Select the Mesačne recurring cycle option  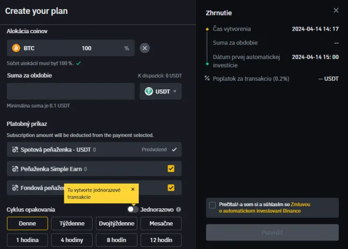coord(161,223)
